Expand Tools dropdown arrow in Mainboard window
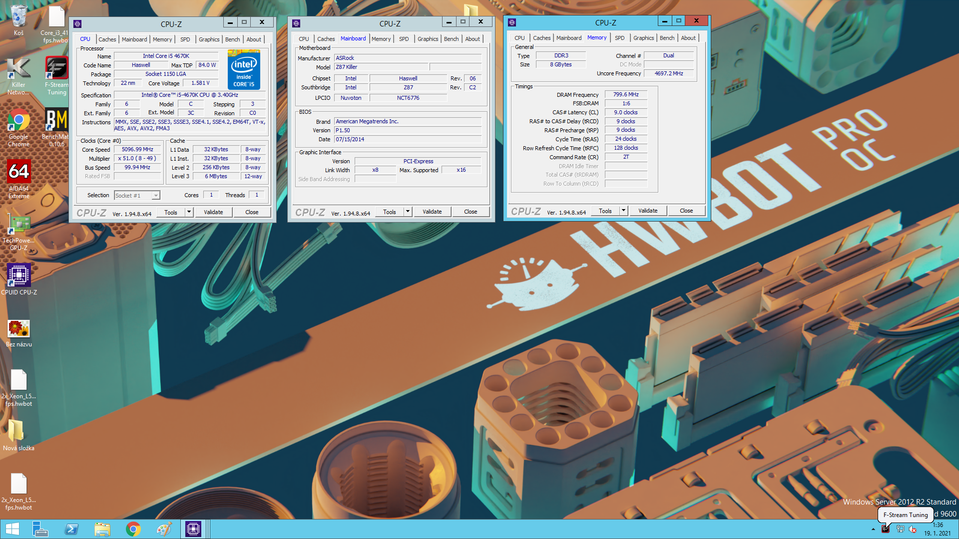 click(x=408, y=212)
